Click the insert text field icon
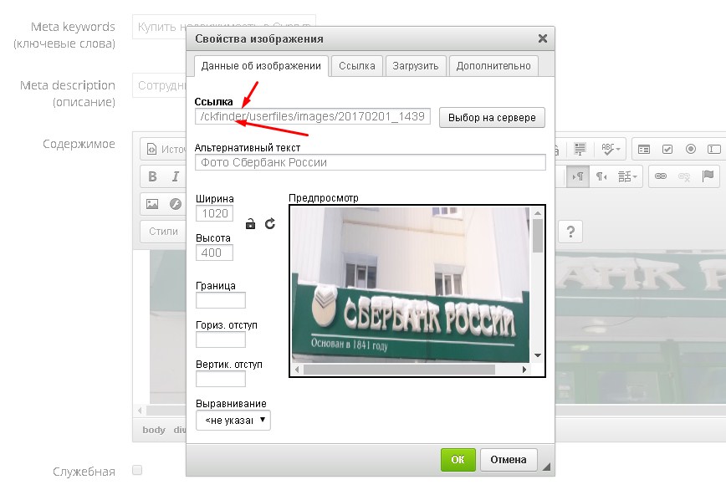This screenshot has height=490, width=726. [714, 149]
